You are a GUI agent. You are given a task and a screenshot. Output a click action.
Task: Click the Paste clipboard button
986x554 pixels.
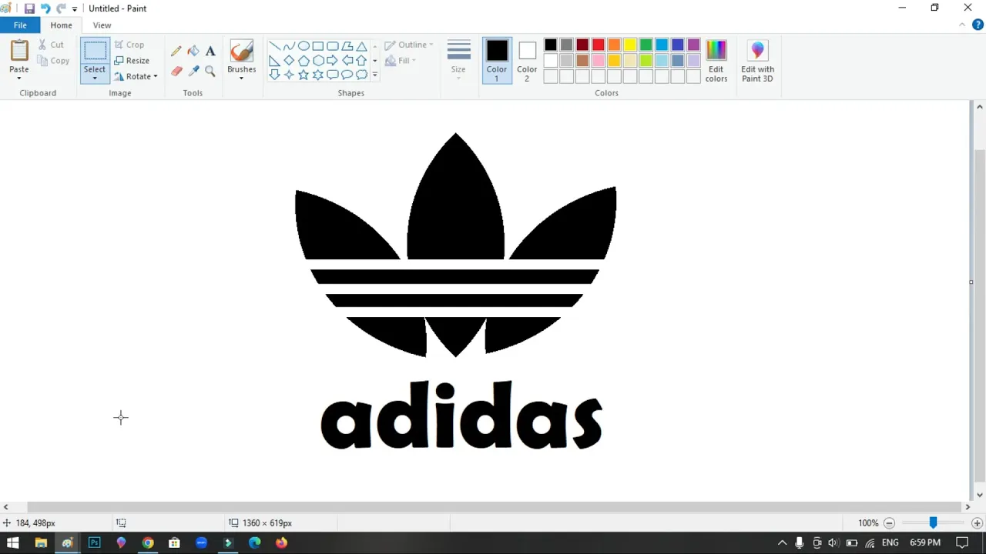coord(19,51)
